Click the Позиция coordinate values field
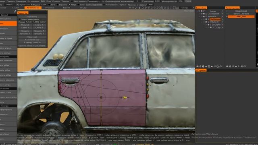The image size is (258, 145). pos(36,22)
